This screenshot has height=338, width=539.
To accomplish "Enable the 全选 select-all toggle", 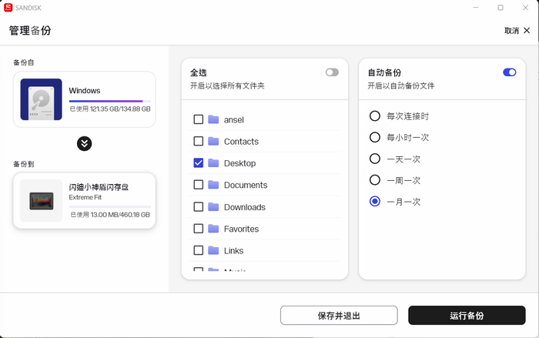I will tap(332, 72).
